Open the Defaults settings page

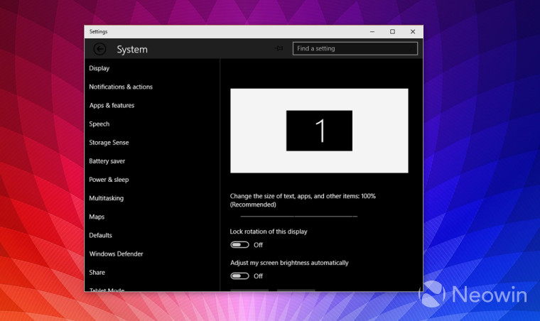pos(100,235)
